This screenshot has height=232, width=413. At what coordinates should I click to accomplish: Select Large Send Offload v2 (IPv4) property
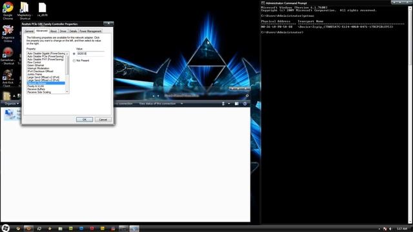[46, 77]
